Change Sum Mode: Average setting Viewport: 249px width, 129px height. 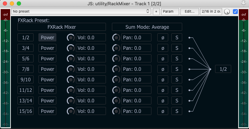(x=147, y=27)
